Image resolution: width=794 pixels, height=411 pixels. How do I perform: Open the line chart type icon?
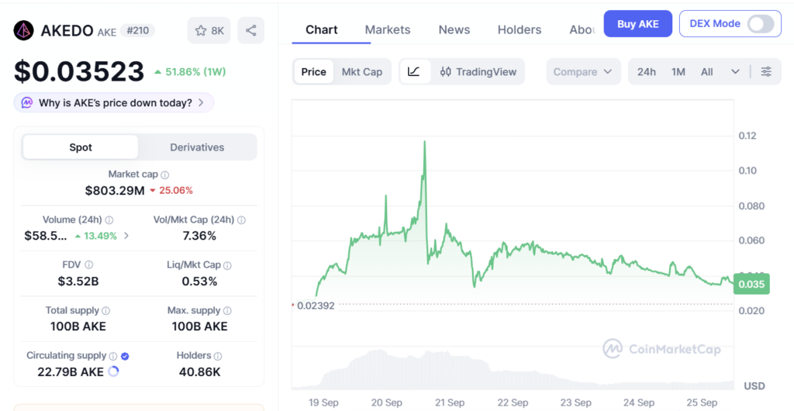tap(414, 72)
